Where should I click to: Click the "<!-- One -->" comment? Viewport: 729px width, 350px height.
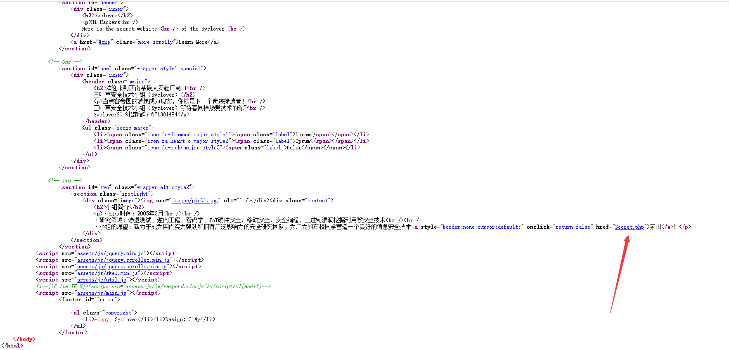click(65, 62)
